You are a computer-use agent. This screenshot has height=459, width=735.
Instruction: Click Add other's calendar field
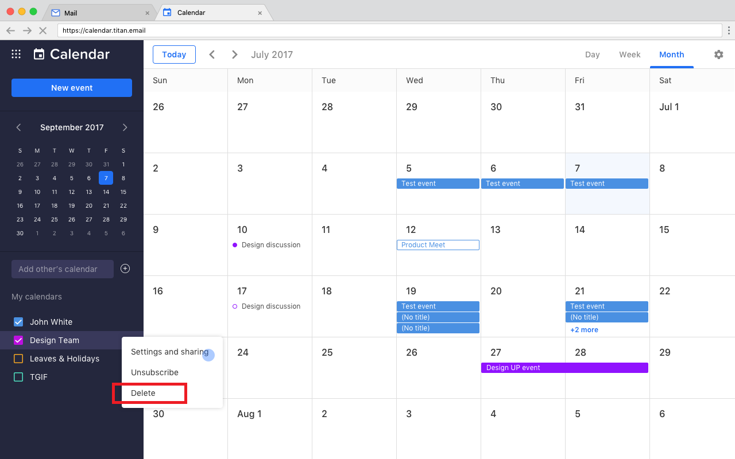click(x=63, y=269)
